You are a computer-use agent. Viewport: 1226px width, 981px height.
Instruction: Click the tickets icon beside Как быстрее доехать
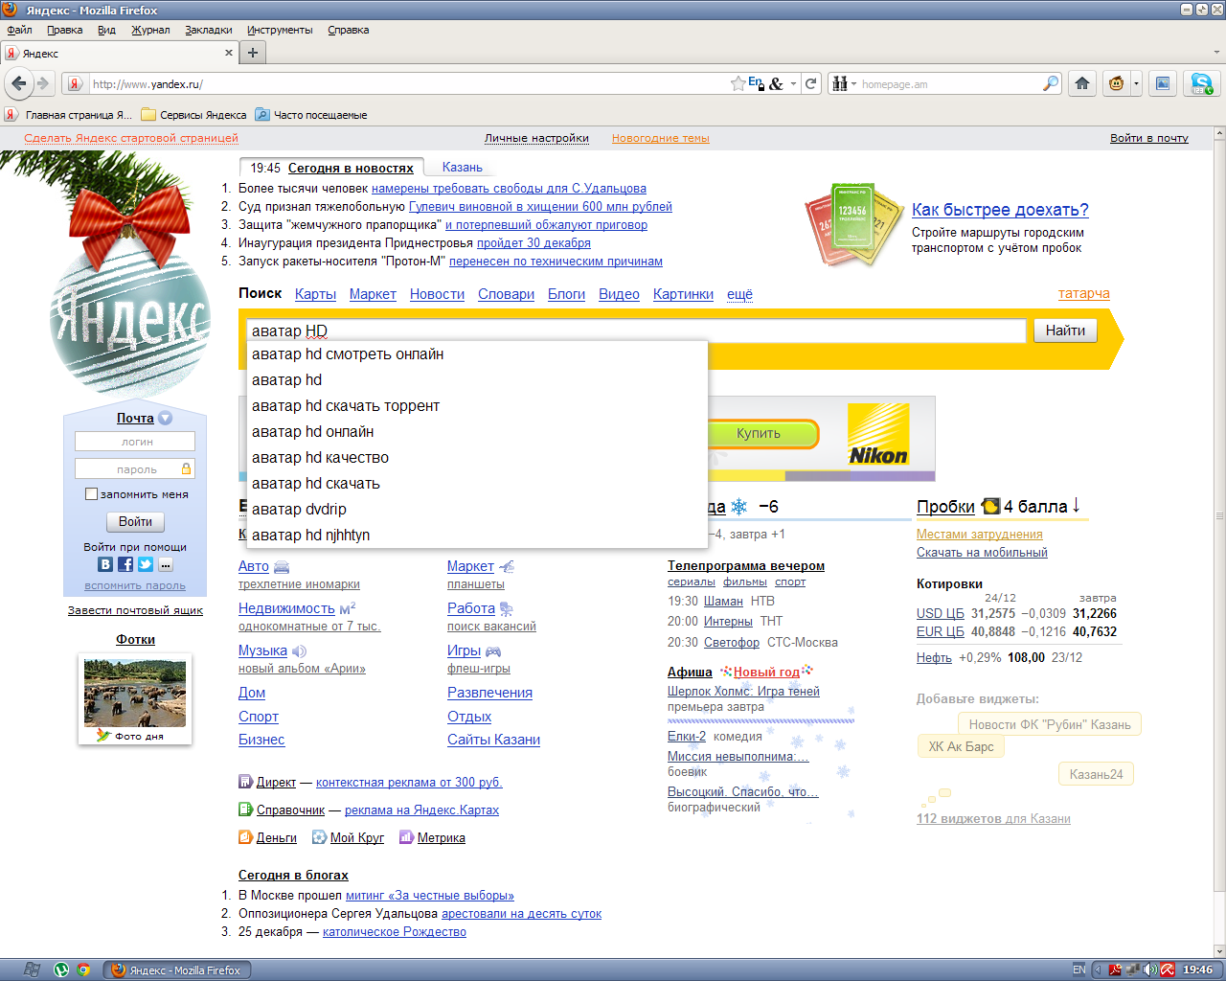[853, 226]
